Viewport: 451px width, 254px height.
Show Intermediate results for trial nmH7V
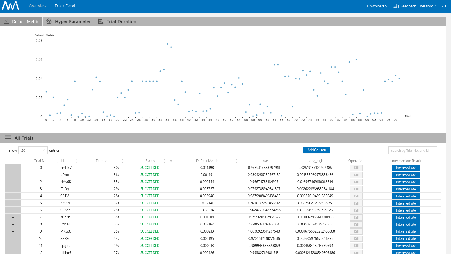click(406, 168)
